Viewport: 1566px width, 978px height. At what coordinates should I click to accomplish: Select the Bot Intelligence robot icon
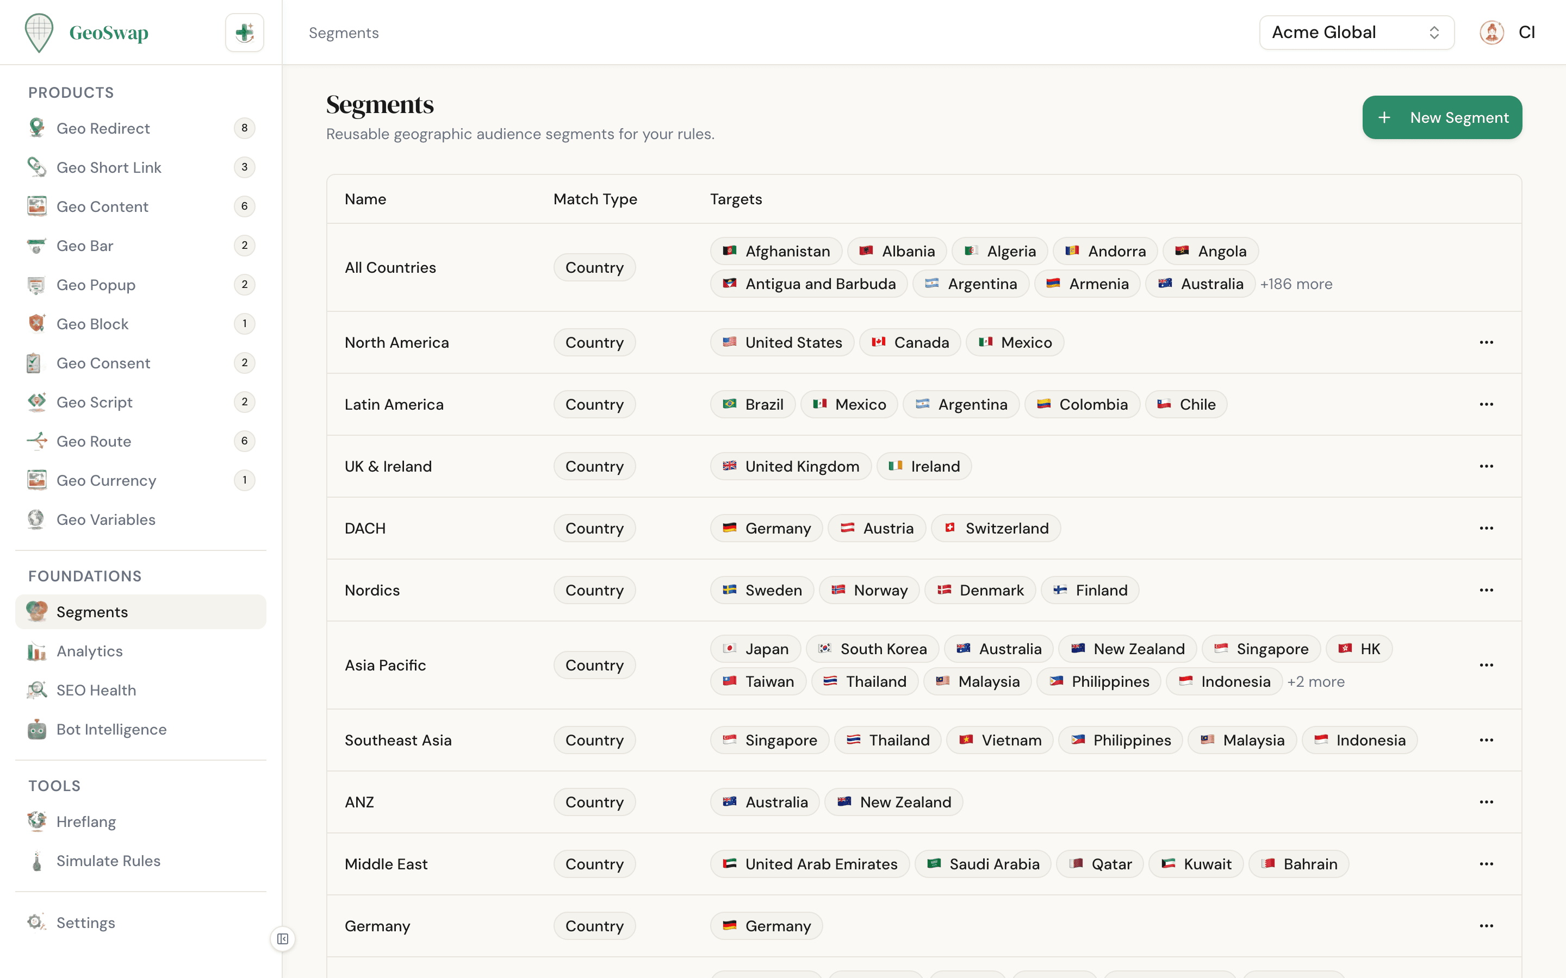pyautogui.click(x=37, y=729)
